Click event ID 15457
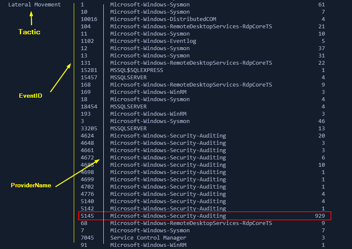The height and width of the screenshot is (249, 352). coord(89,78)
